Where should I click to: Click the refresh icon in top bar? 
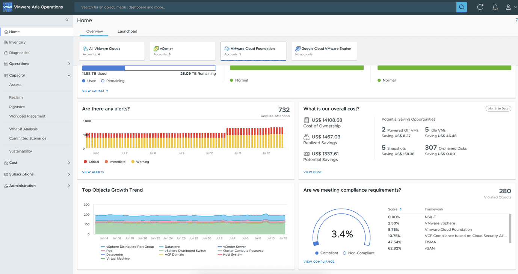pyautogui.click(x=480, y=7)
